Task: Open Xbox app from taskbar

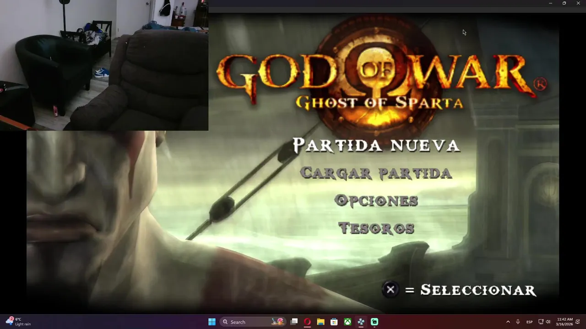Action: coord(347,322)
